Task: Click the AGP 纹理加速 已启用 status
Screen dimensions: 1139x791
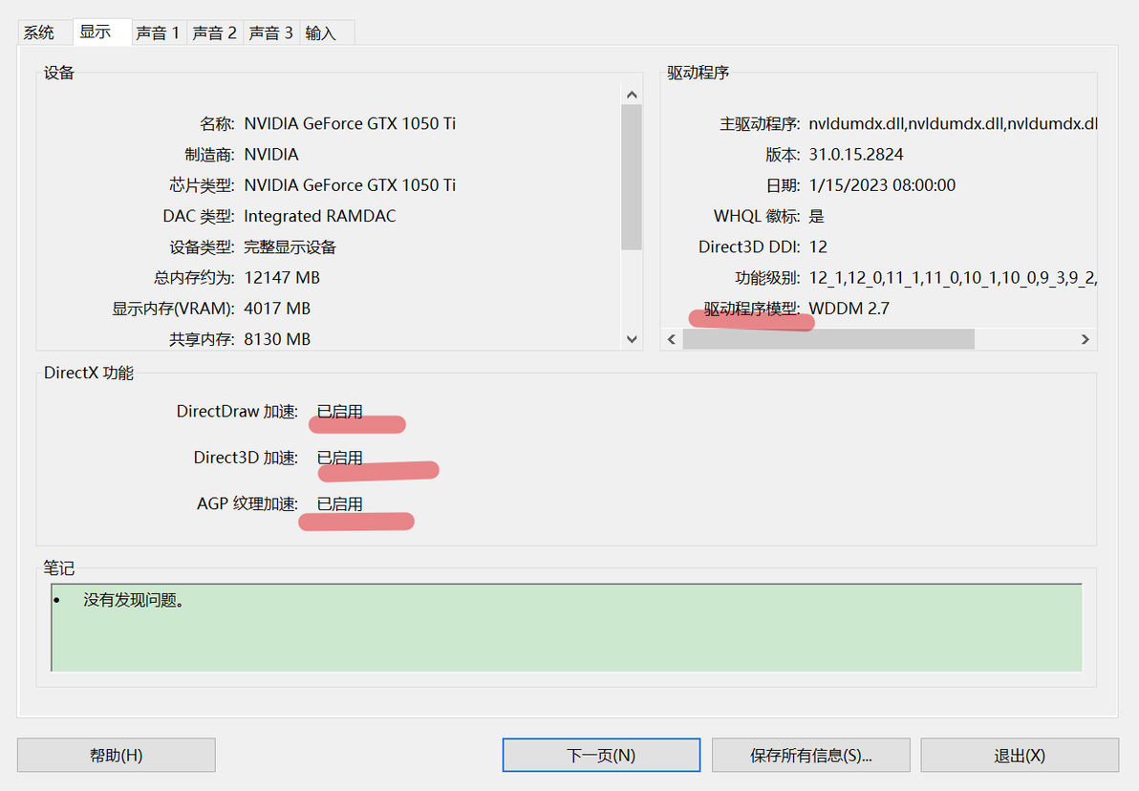Action: (x=340, y=504)
